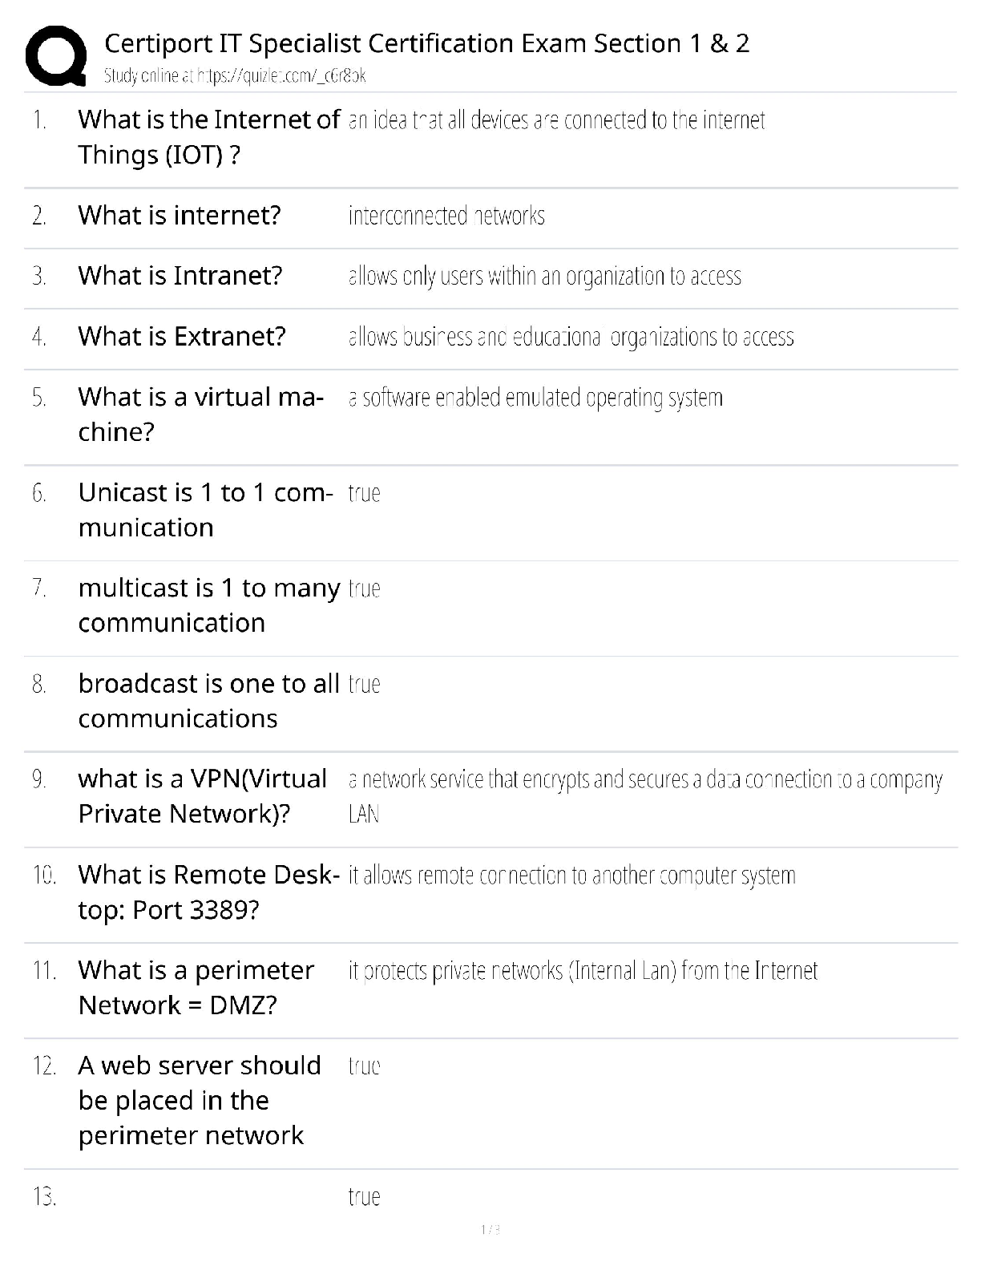981x1270 pixels.
Task: Select the question about Internet of Things
Action: (x=208, y=136)
